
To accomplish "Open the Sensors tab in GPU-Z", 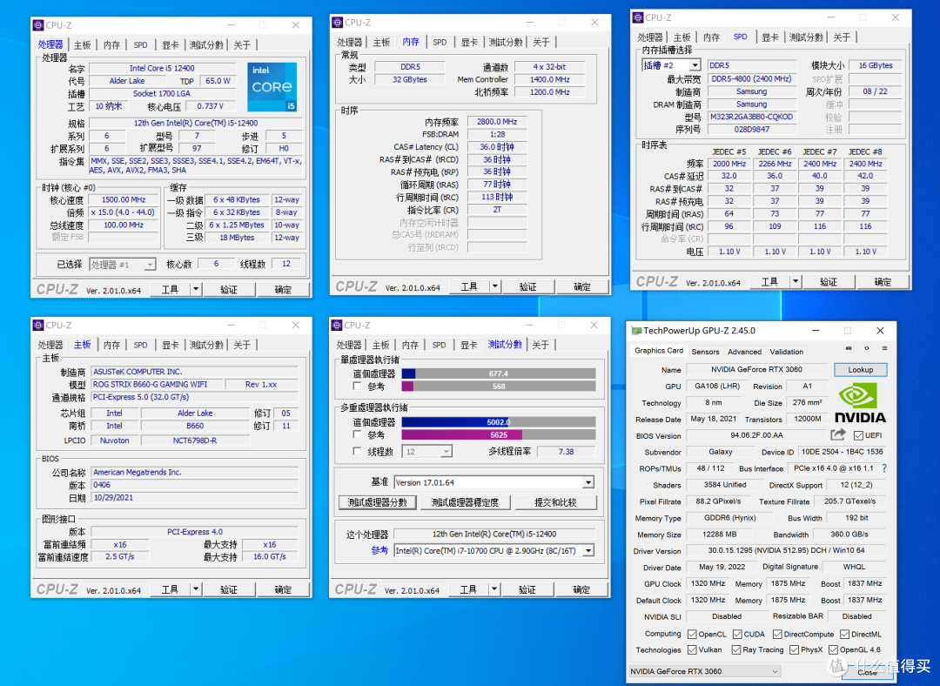I will (705, 352).
